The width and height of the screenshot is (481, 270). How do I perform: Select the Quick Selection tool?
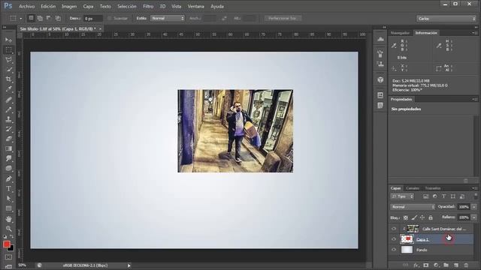[x=8, y=70]
